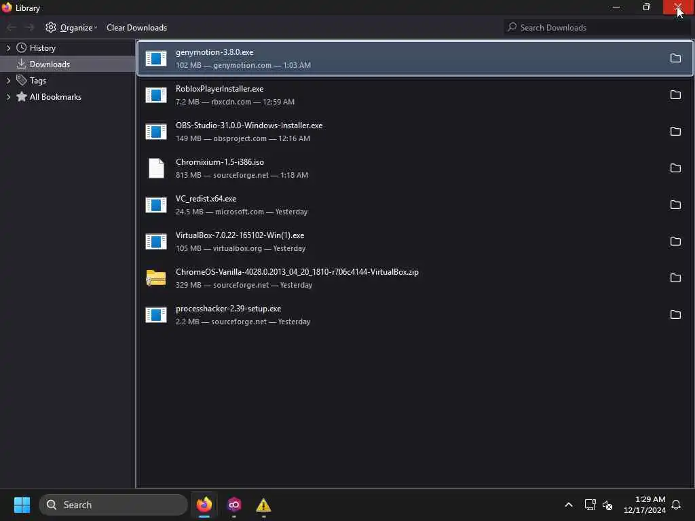Show hidden system tray icons
Image resolution: width=695 pixels, height=521 pixels.
tap(568, 505)
